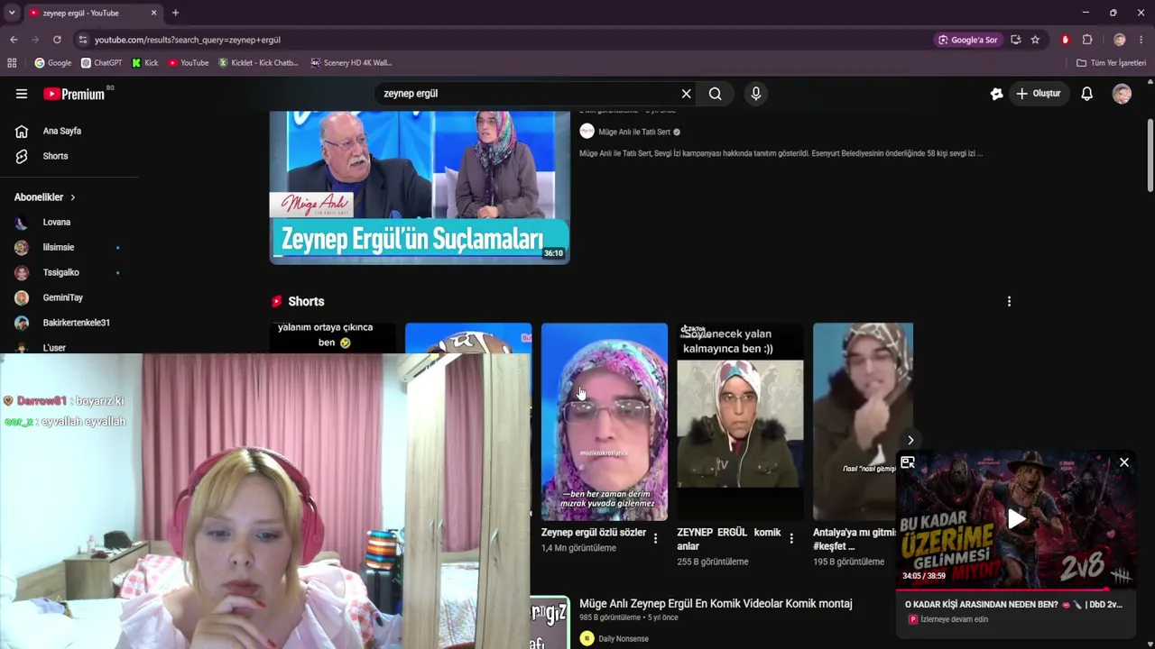The image size is (1155, 649).
Task: View site information icon in address bar
Action: click(x=83, y=40)
